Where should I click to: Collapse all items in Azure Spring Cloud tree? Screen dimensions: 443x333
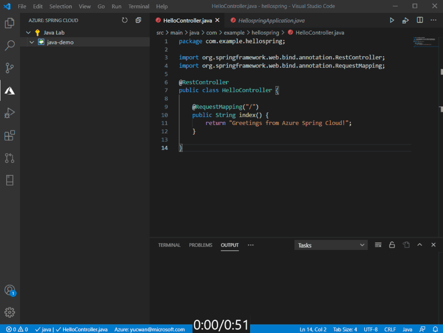138,20
